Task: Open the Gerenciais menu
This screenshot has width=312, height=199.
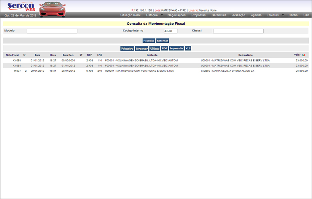Action: click(219, 15)
